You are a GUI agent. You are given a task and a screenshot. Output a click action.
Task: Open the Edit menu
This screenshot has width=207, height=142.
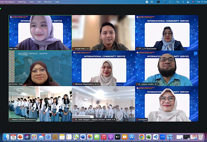pyautogui.click(x=39, y=2)
